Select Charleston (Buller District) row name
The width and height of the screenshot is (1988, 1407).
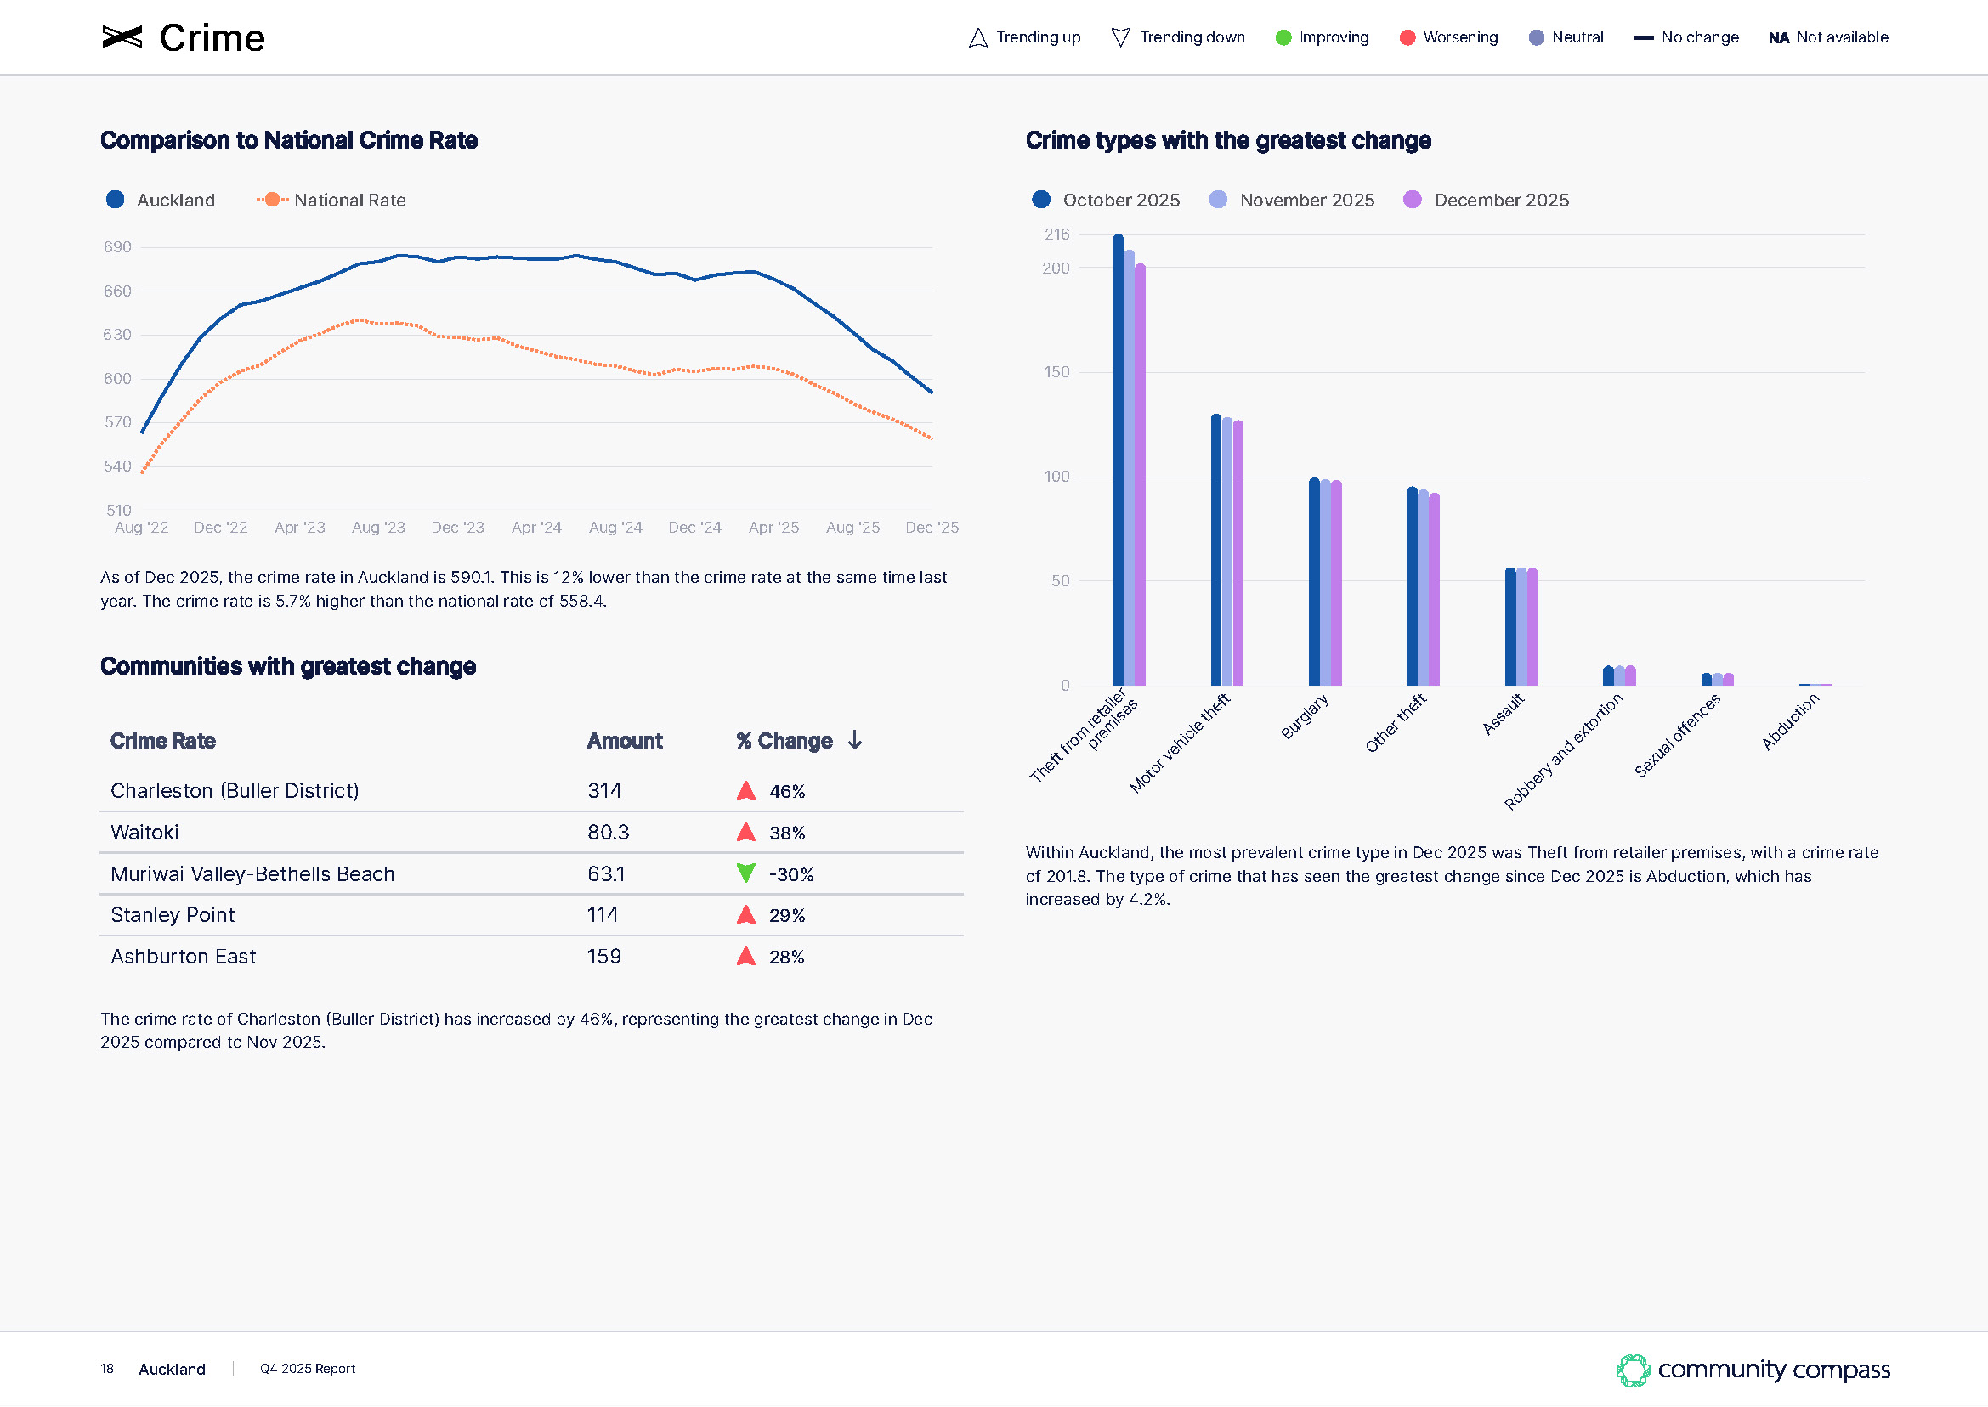coord(235,791)
